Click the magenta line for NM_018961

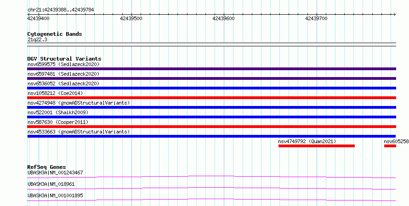coord(211,188)
